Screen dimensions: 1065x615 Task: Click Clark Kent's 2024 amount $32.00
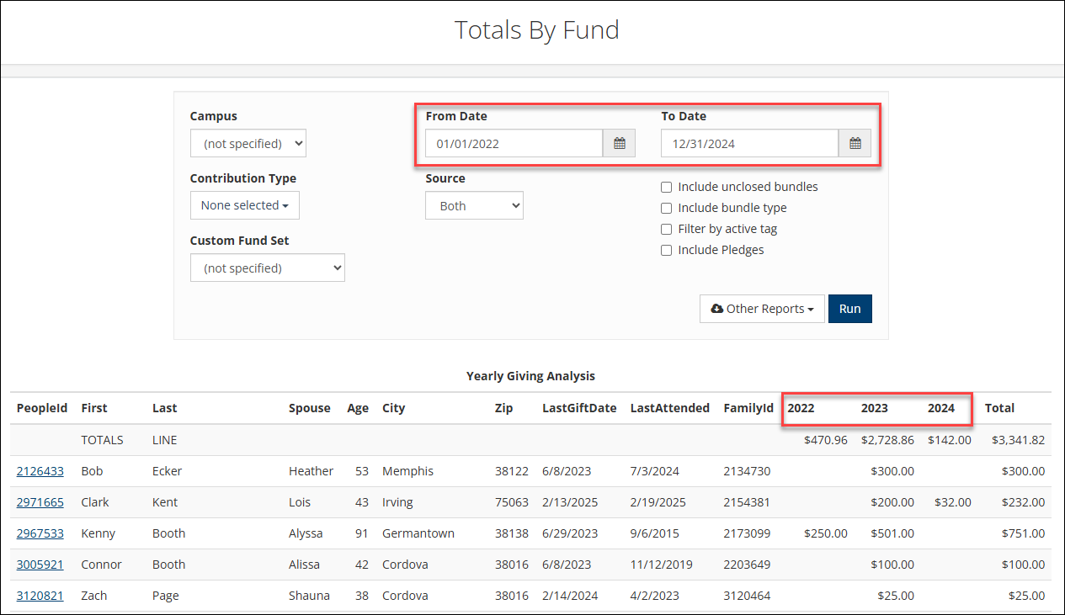(x=953, y=502)
